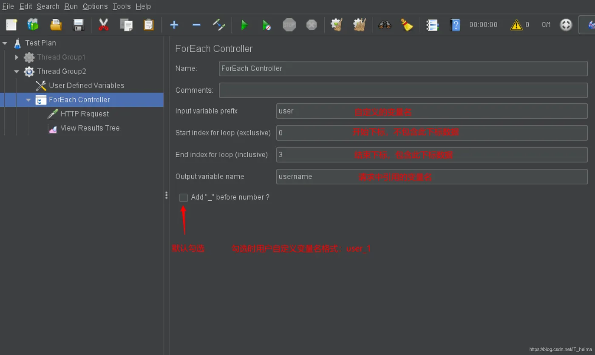Click the warning count 0 in toolbar
The image size is (595, 355).
(527, 25)
